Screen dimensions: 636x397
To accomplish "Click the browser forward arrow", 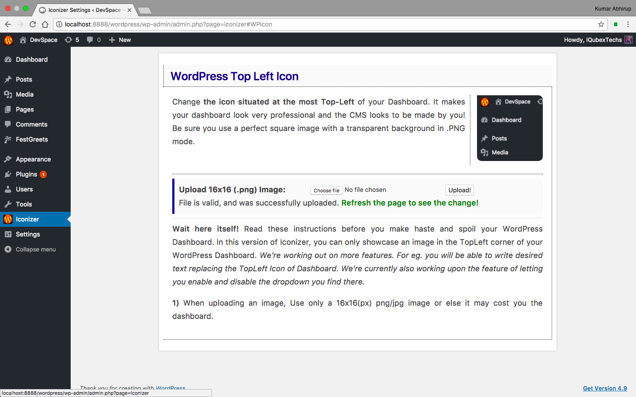I will (20, 24).
